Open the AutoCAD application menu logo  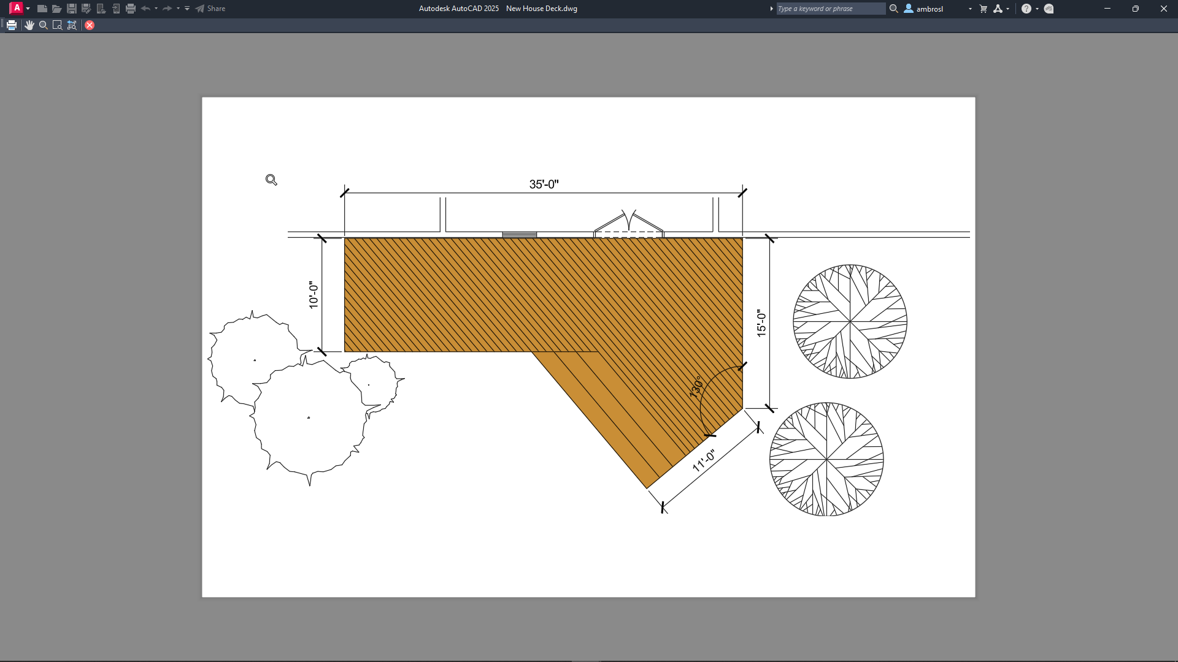coord(17,8)
